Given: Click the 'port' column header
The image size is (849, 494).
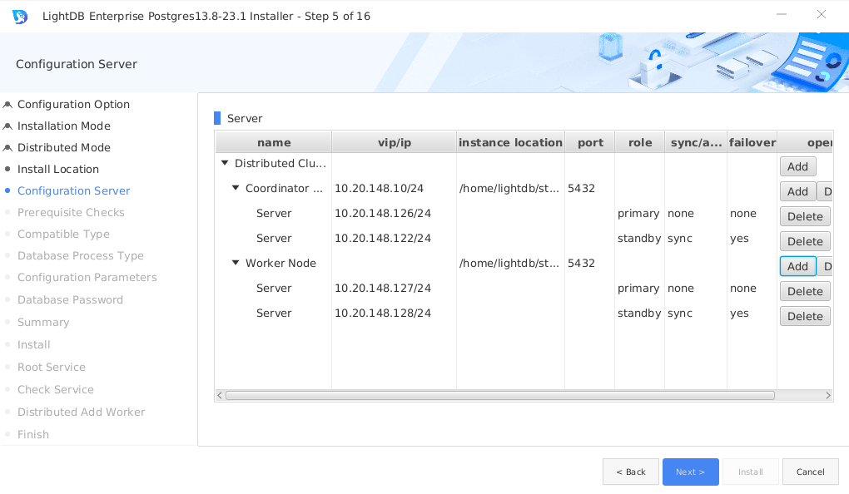Looking at the screenshot, I should (589, 142).
